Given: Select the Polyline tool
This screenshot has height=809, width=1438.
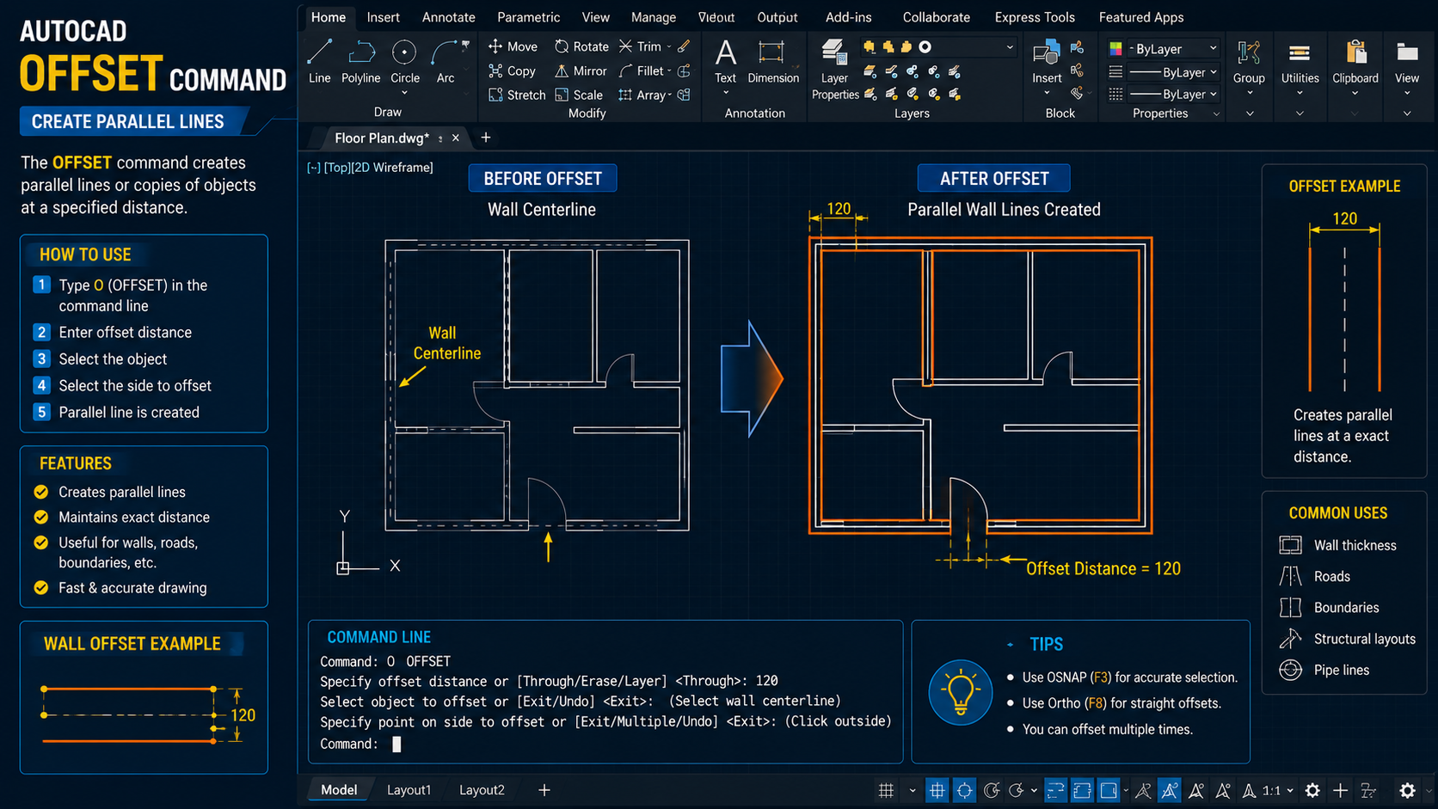Looking at the screenshot, I should pos(361,60).
